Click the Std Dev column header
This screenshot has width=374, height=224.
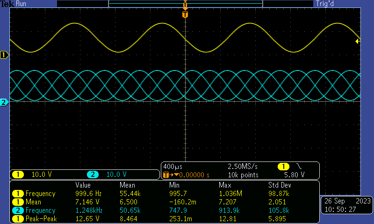pos(280,185)
